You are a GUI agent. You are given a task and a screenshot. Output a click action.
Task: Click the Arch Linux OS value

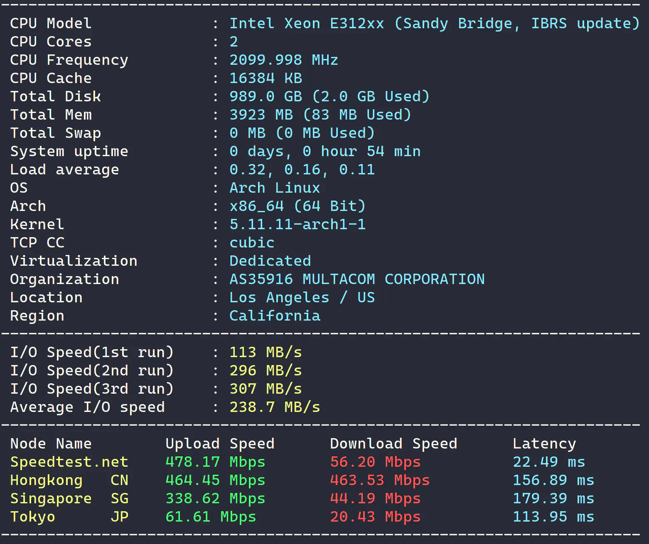pos(274,188)
